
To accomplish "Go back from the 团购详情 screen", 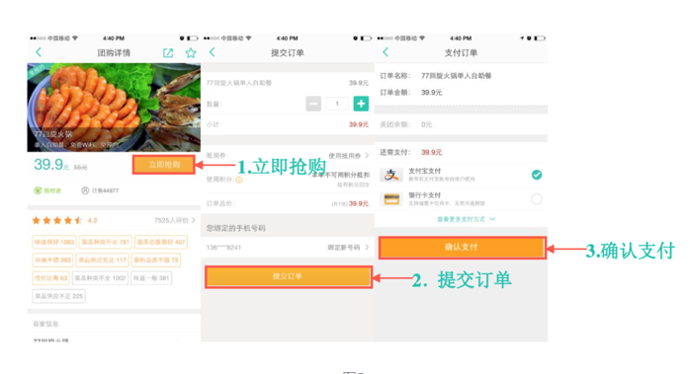I will 39,52.
